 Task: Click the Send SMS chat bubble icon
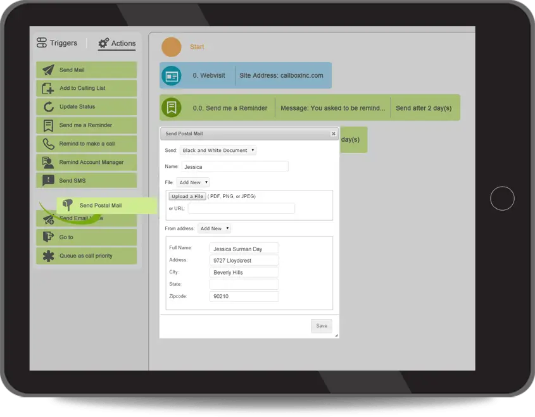coord(48,181)
